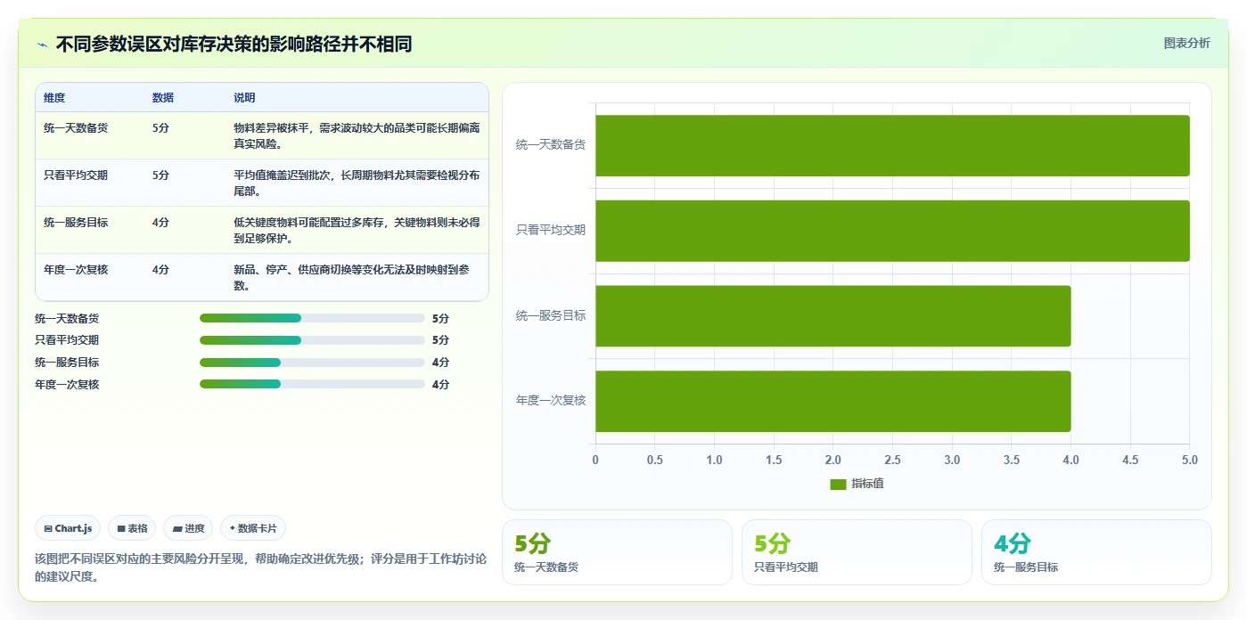
Task: Select table cell 年度一次复核
Action: coord(76,269)
